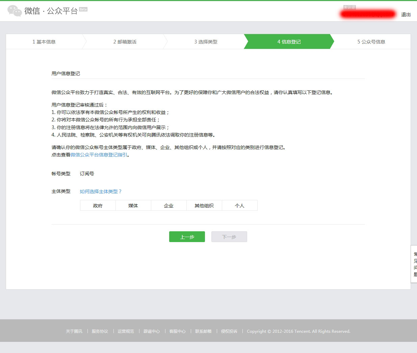Click the 未认证 status badge
The height and width of the screenshot is (353, 417).
click(349, 7)
